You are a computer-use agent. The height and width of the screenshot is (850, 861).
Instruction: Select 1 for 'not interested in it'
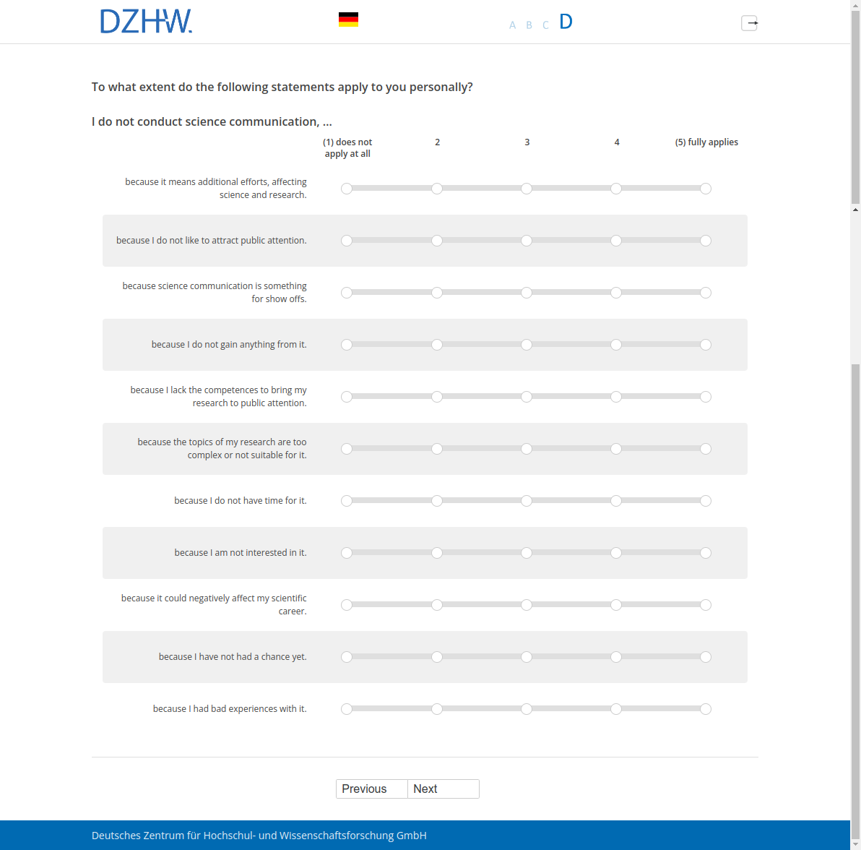347,553
